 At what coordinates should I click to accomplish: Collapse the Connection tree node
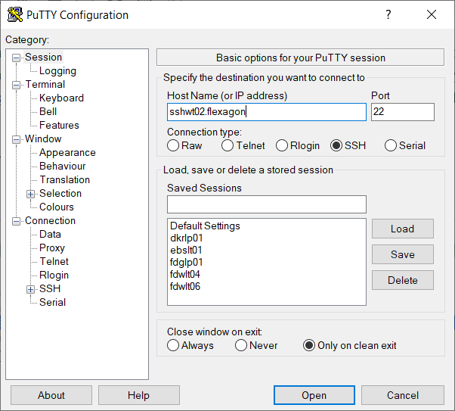tap(17, 221)
